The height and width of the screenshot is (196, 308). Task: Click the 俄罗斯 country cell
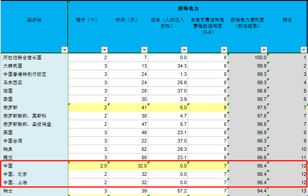[34, 107]
